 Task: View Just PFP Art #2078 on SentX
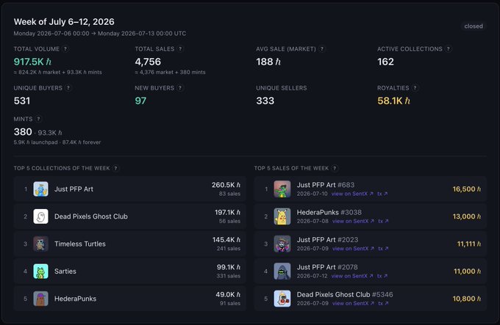(x=352, y=276)
